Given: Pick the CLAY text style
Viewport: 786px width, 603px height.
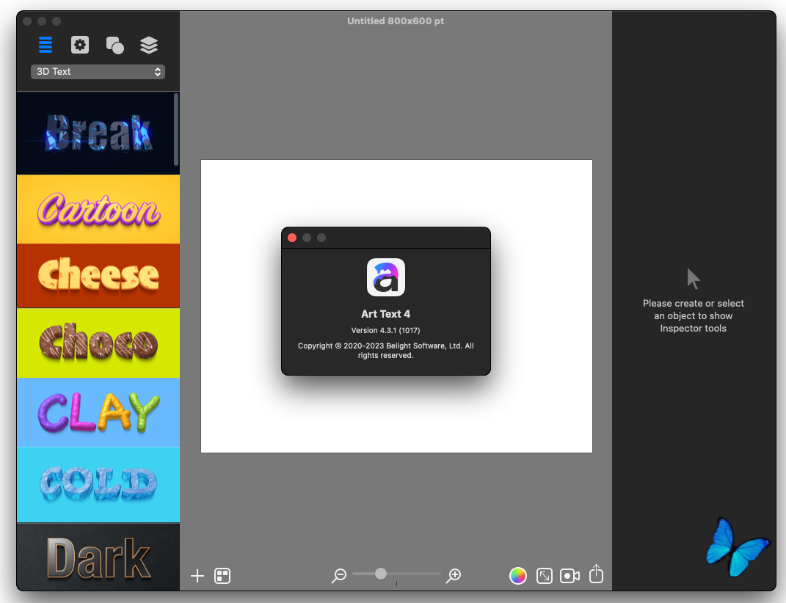Looking at the screenshot, I should 98,412.
